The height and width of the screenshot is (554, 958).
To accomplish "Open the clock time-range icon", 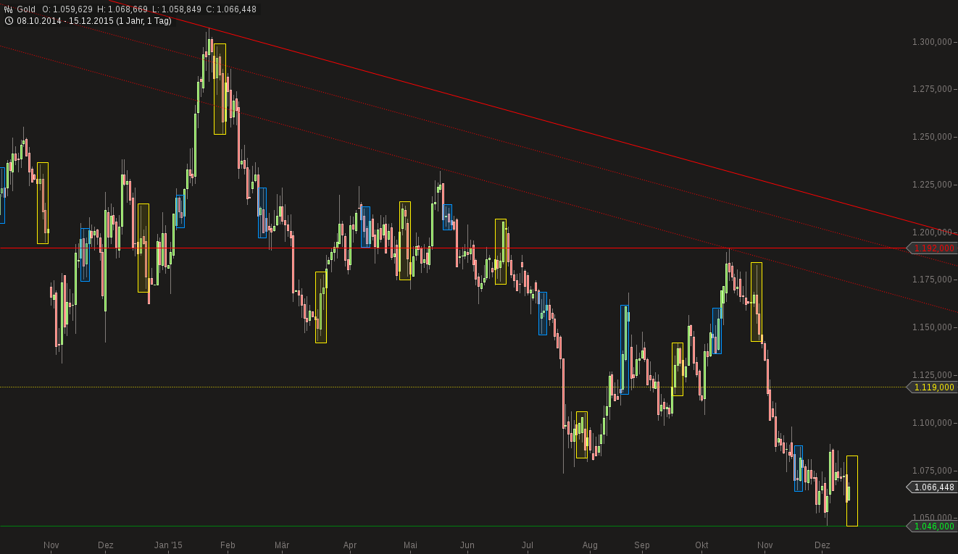I will point(9,21).
